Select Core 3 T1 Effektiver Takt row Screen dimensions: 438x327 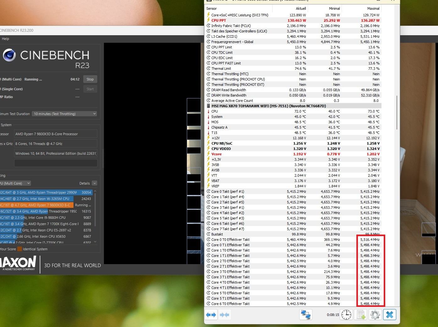coord(293,277)
